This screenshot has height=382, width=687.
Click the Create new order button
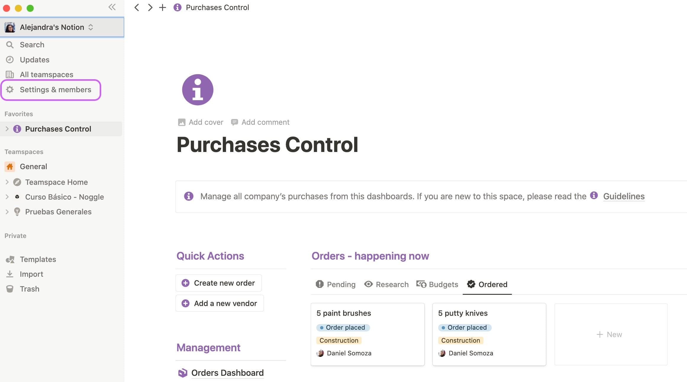pos(219,283)
